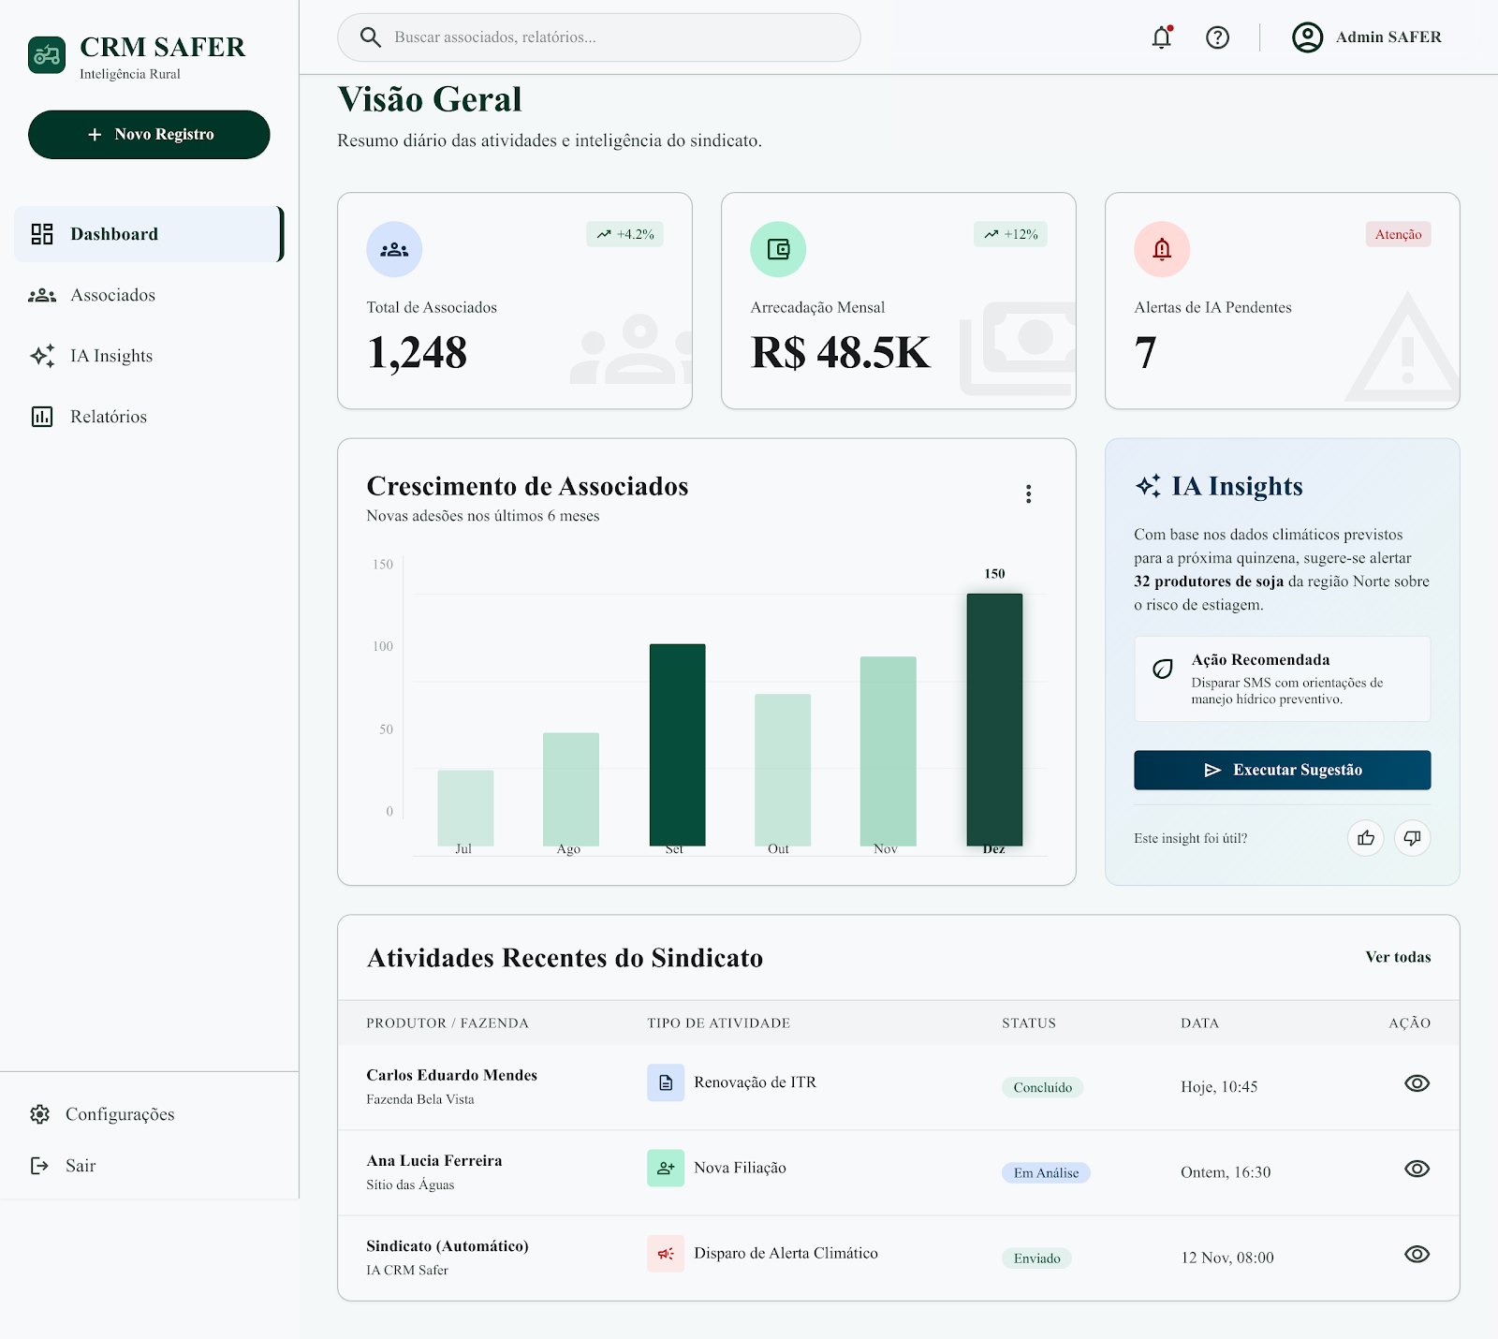Click the +12% trend badge
Image resolution: width=1498 pixels, height=1339 pixels.
[1011, 234]
